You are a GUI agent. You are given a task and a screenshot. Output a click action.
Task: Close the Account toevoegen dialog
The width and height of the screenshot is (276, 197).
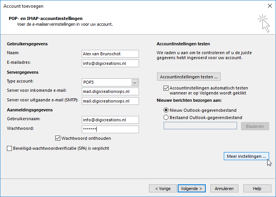click(x=269, y=6)
